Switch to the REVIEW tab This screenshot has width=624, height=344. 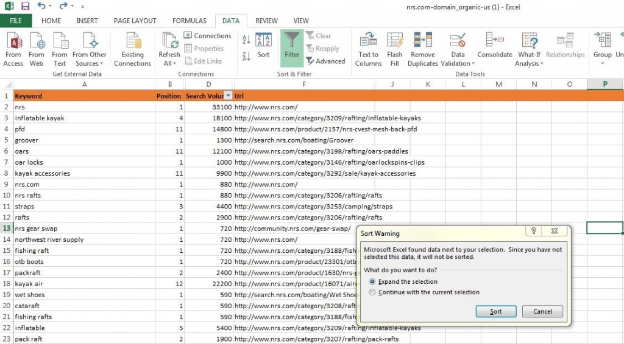pyautogui.click(x=266, y=21)
